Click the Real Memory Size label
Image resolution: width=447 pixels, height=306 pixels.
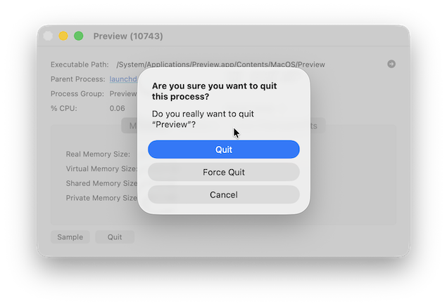click(x=98, y=154)
